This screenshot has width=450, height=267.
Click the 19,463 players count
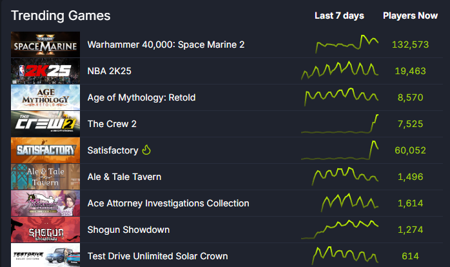[411, 71]
